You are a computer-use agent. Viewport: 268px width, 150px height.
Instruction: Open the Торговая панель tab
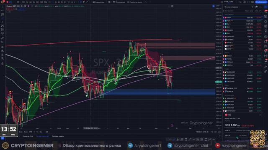[58, 136]
